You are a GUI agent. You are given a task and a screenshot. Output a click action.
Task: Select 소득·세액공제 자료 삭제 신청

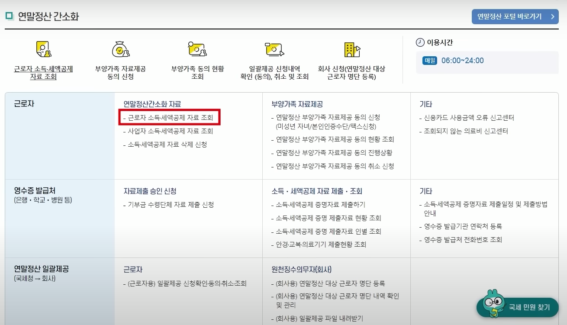pos(167,144)
